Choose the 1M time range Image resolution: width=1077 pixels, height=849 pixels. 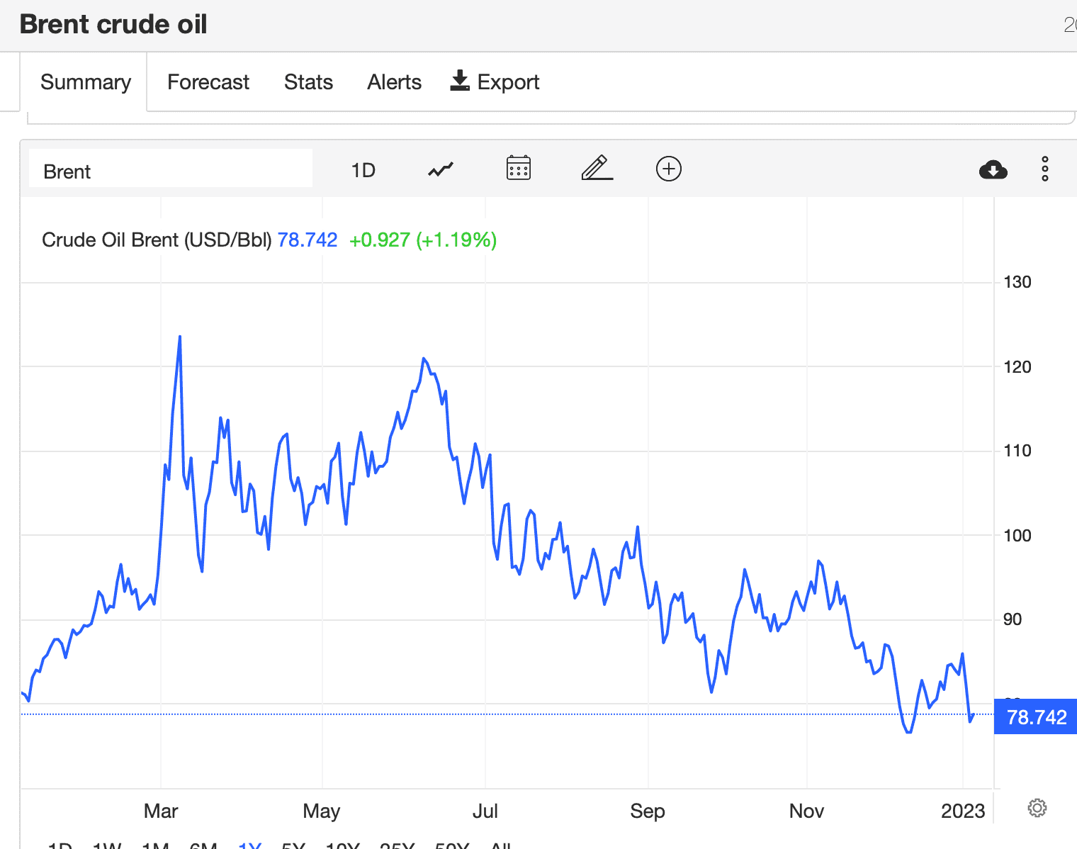click(x=155, y=845)
